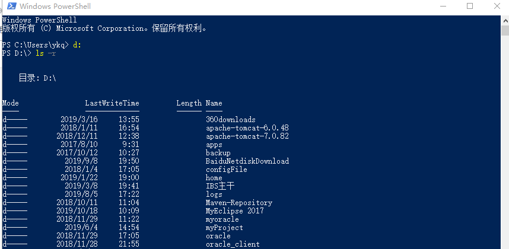Select the apache-tomcat-7.0.82 entry

pyautogui.click(x=247, y=136)
